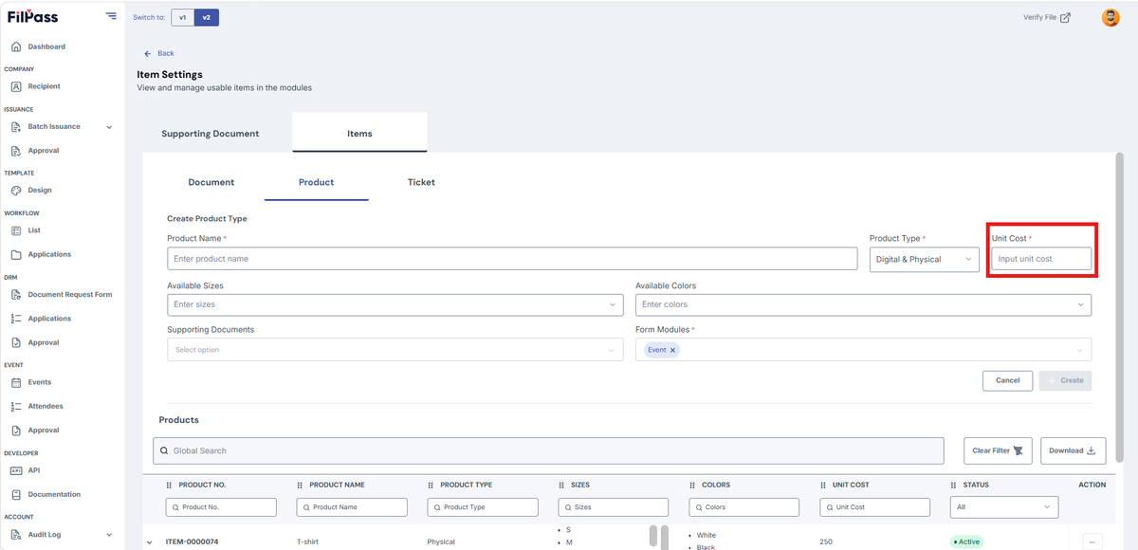Focus the Colors column filter
Image resolution: width=1138 pixels, height=550 pixels.
pos(744,507)
